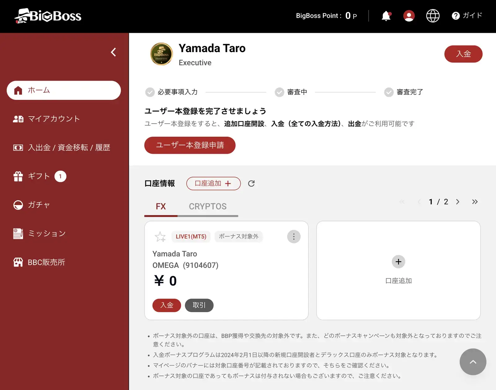
Task: Click the plus icon in empty card
Action: (x=398, y=262)
